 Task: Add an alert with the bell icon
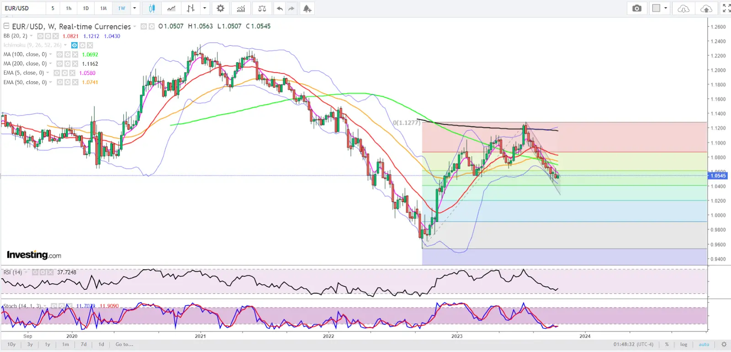click(307, 8)
